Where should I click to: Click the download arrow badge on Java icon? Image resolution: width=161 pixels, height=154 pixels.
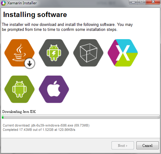[30, 63]
